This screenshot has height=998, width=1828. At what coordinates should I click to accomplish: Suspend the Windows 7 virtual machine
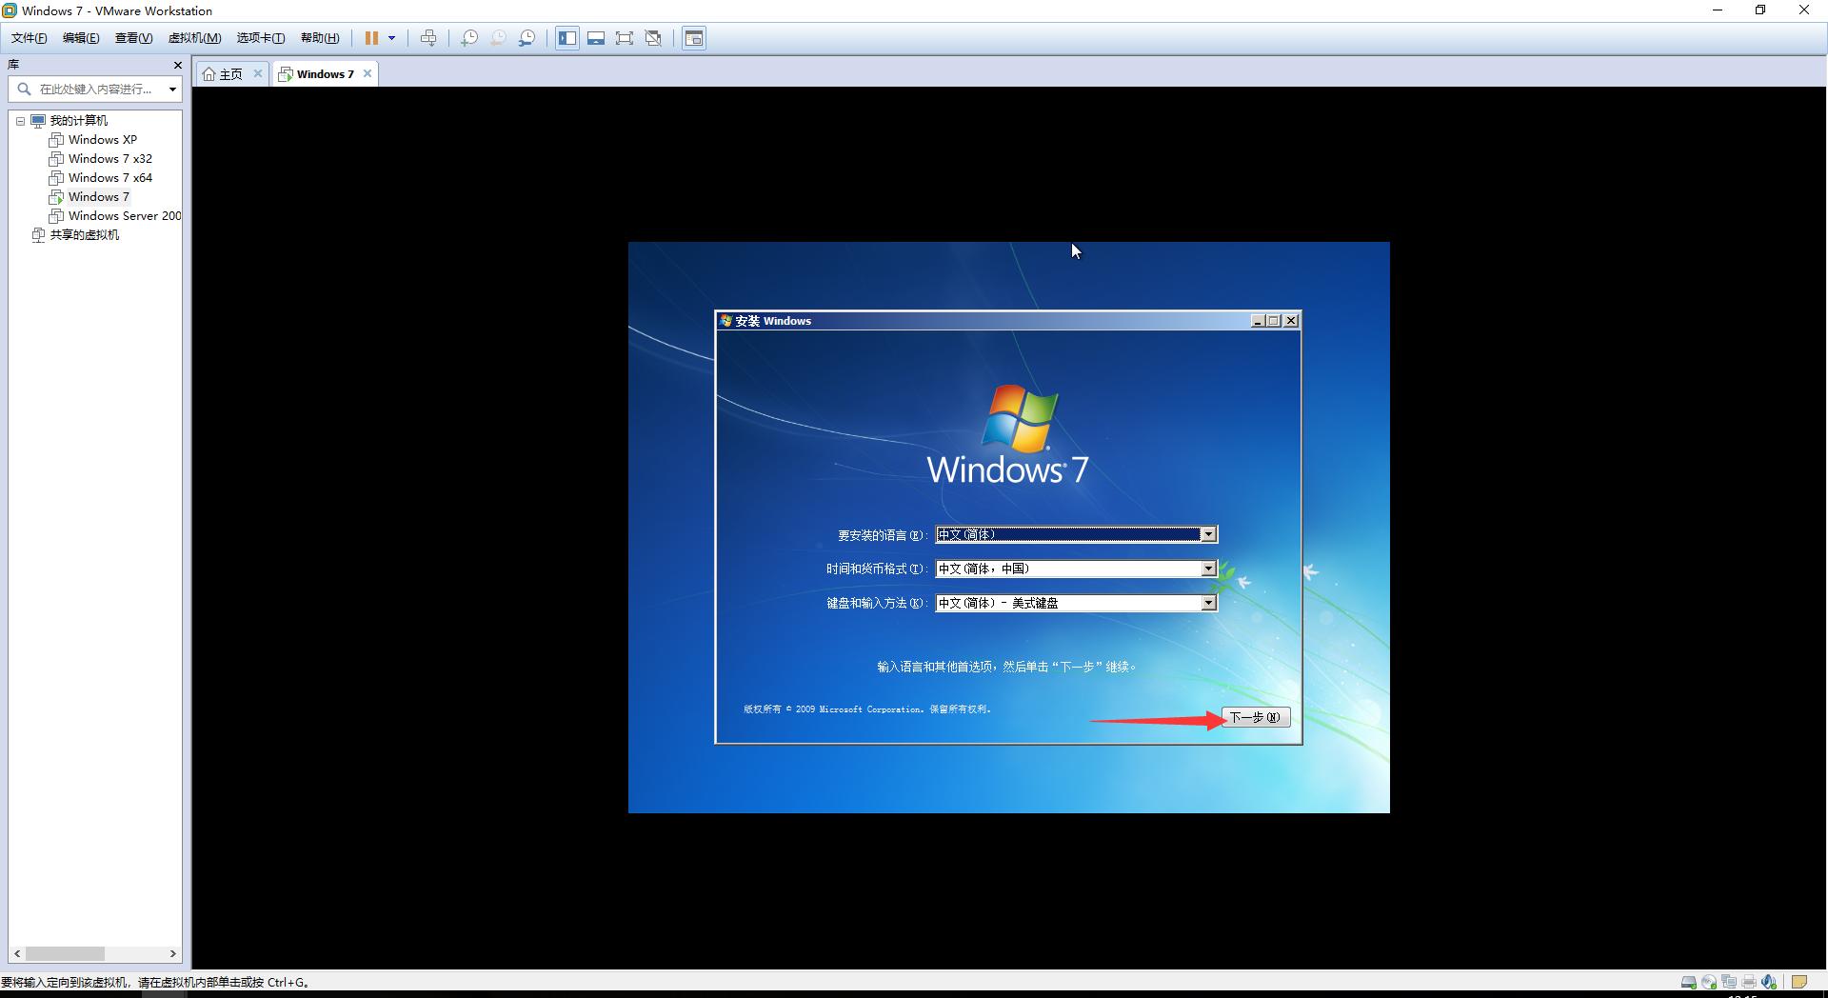click(x=370, y=38)
